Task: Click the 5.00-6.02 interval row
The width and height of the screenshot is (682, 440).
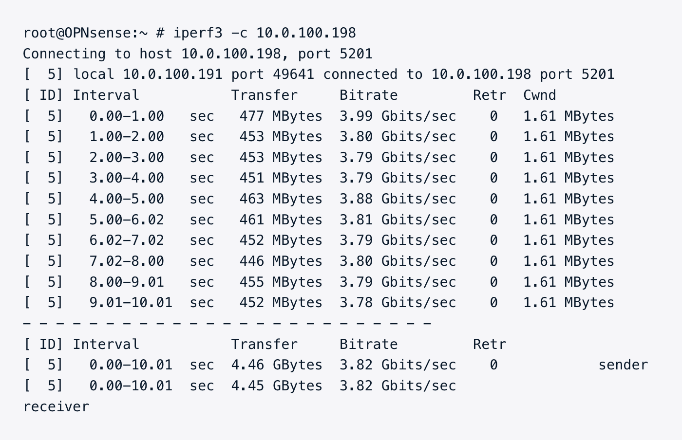Action: point(127,220)
